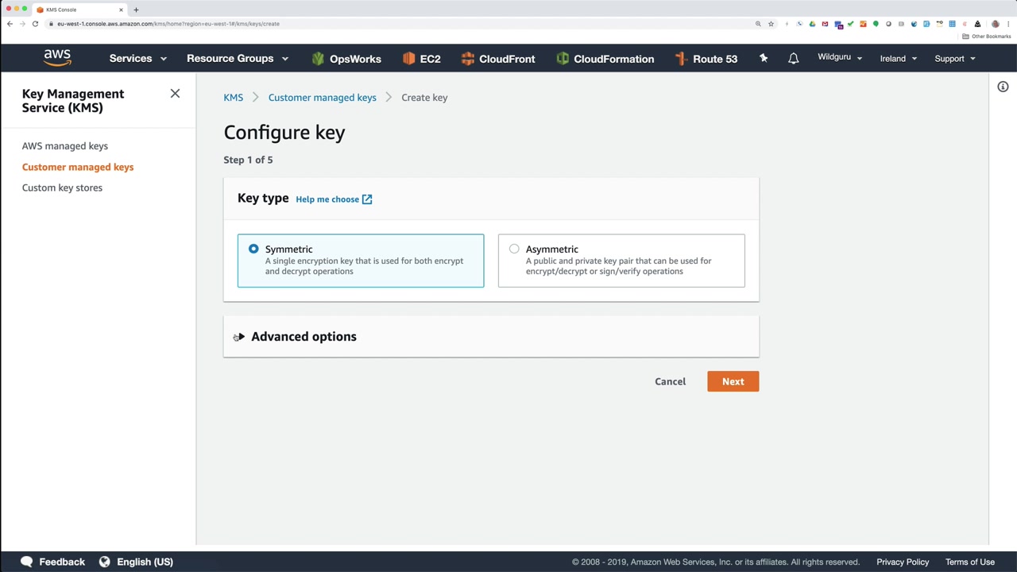The width and height of the screenshot is (1017, 572).
Task: Click the KMS breadcrumb link
Action: pyautogui.click(x=233, y=98)
